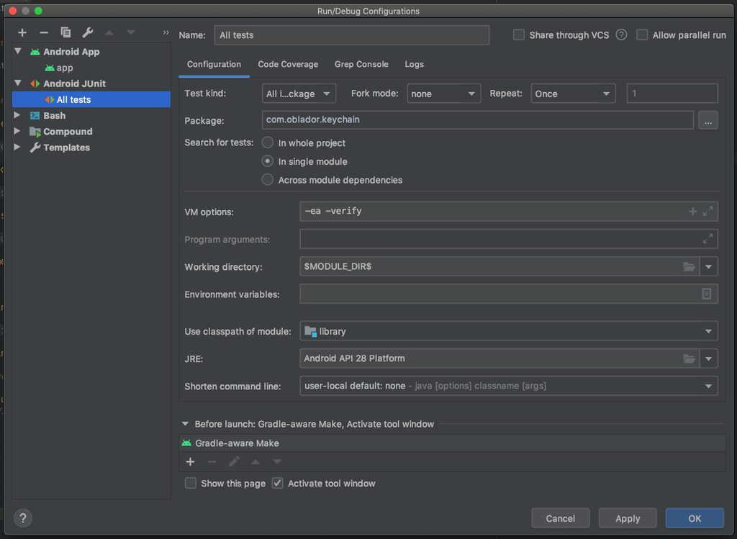Insert macro plus in VM options
Screen dimensions: 737x539
tap(692, 212)
